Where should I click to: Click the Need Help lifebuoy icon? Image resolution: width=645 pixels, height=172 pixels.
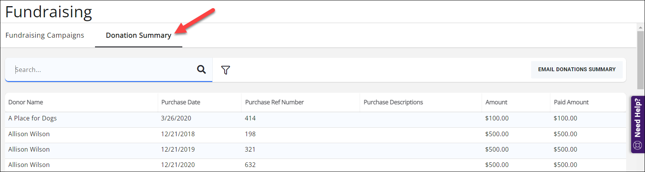point(637,145)
